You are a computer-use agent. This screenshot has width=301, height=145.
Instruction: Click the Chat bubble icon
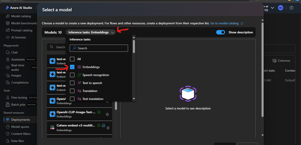[x=8, y=52]
